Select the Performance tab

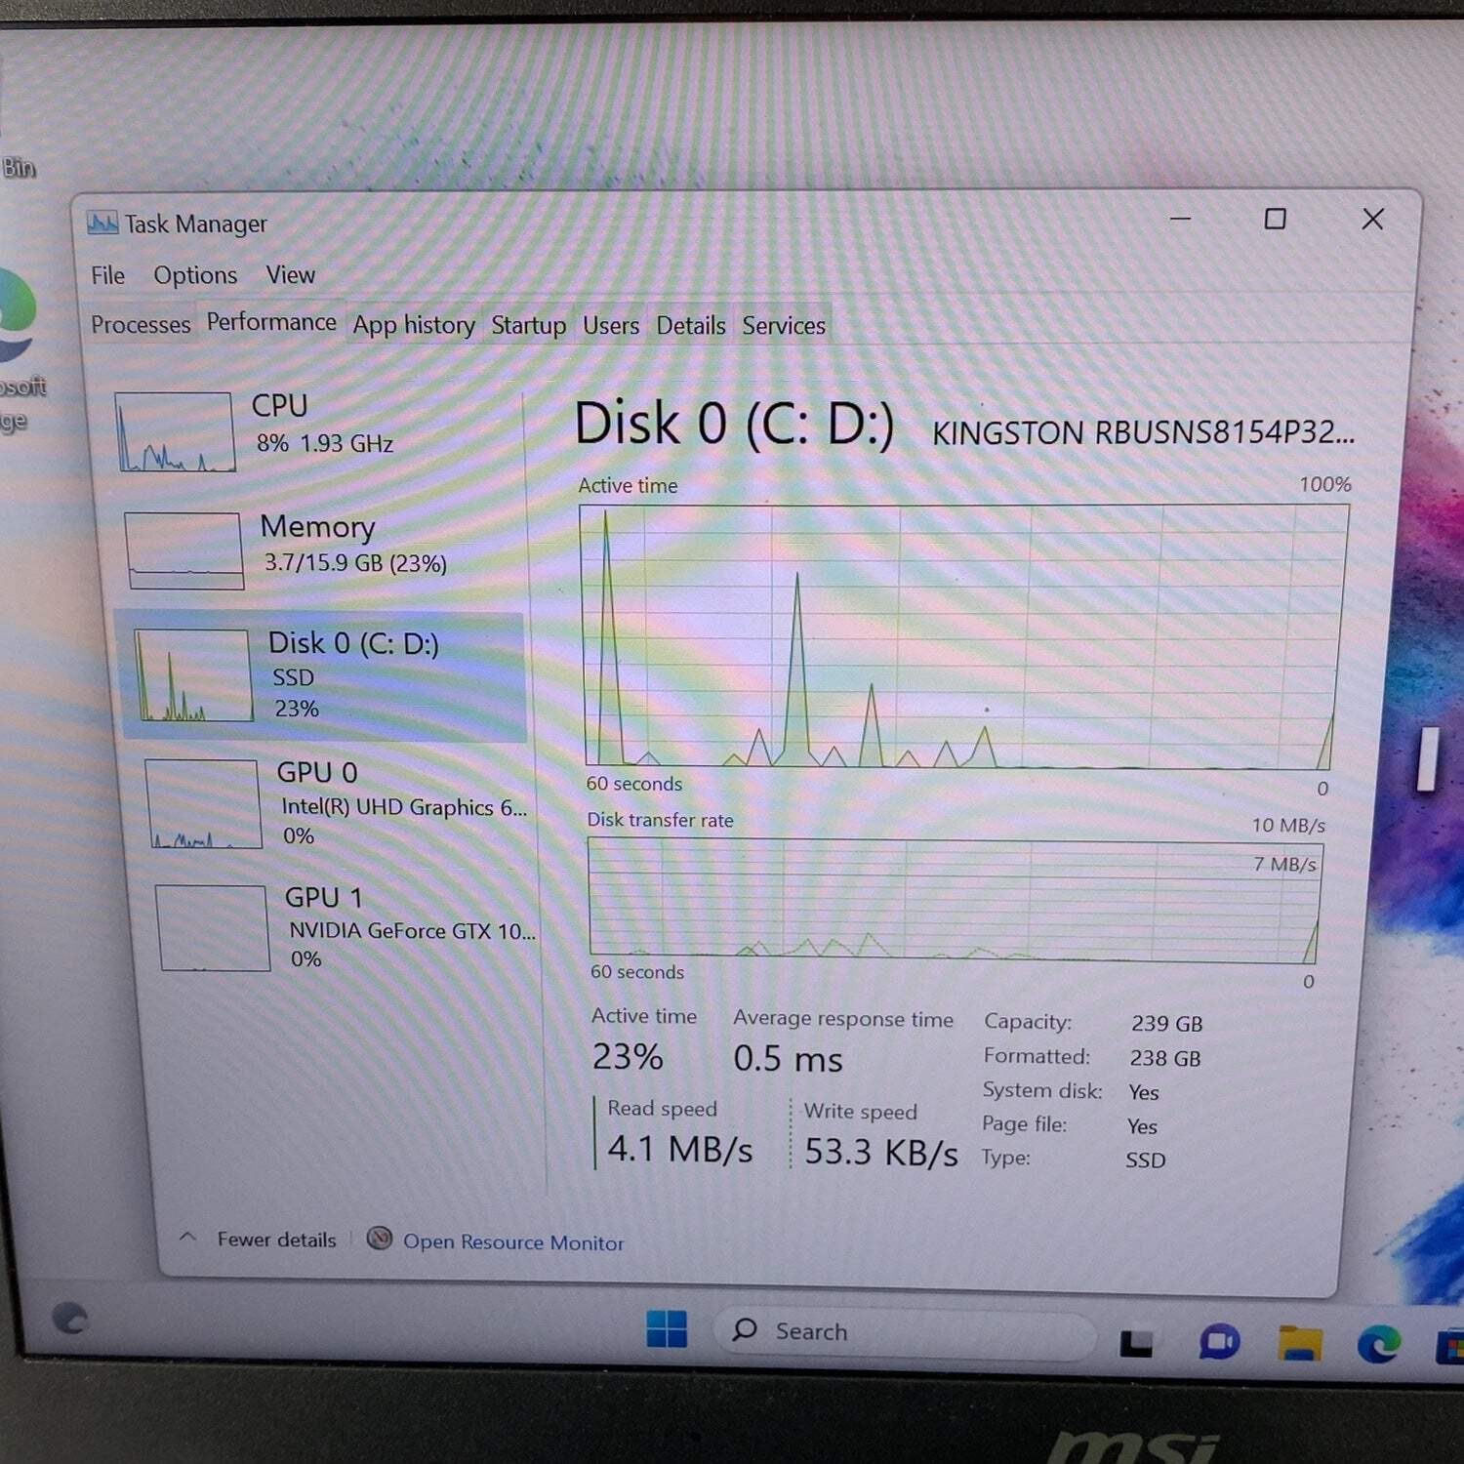pyautogui.click(x=271, y=321)
